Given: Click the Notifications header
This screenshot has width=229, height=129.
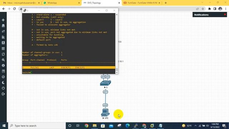Looking at the screenshot, I should click(x=201, y=15).
